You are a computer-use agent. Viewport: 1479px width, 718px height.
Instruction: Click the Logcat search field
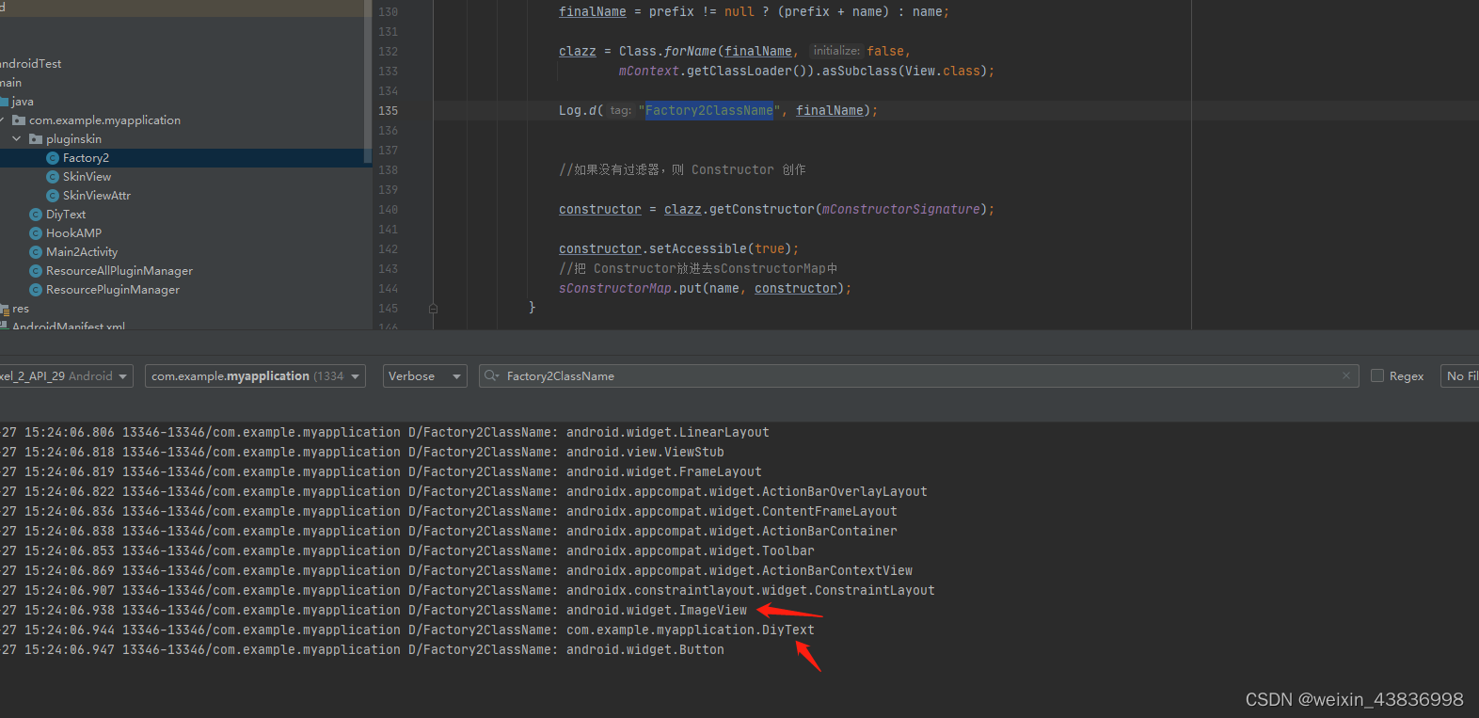(919, 376)
